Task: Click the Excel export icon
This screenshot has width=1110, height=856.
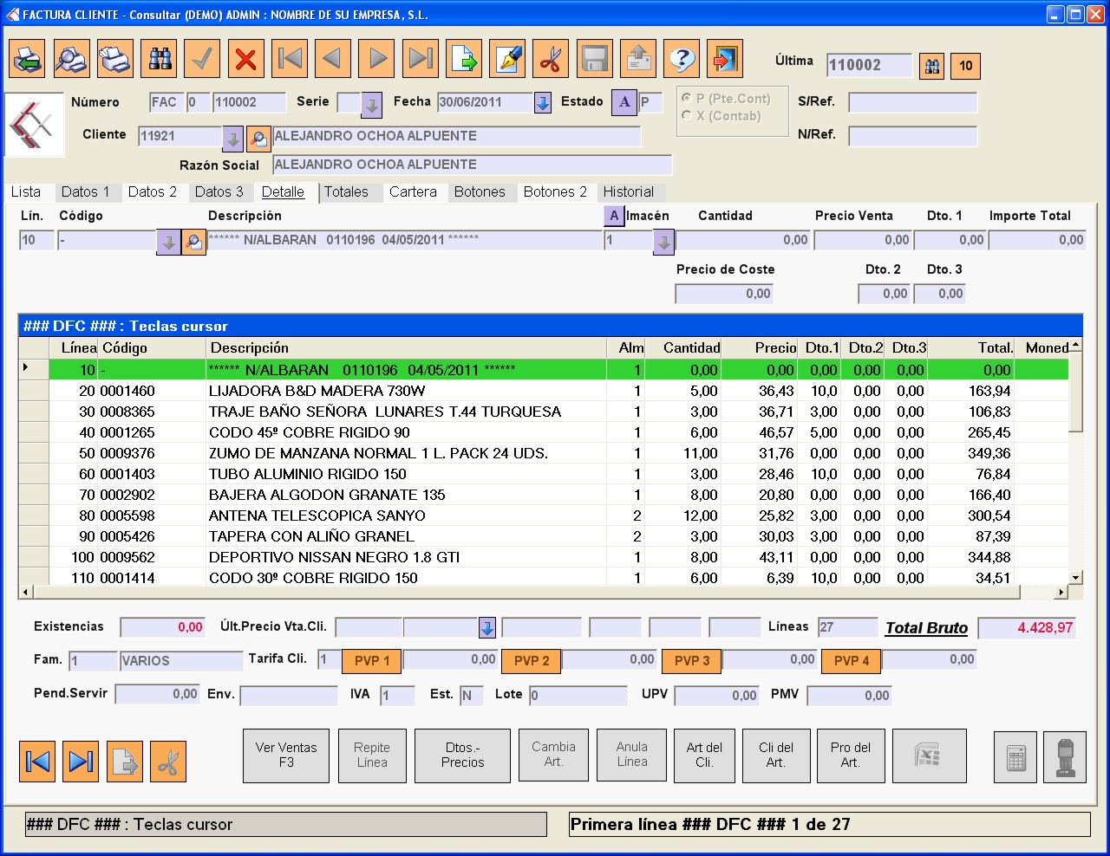Action: click(x=929, y=755)
